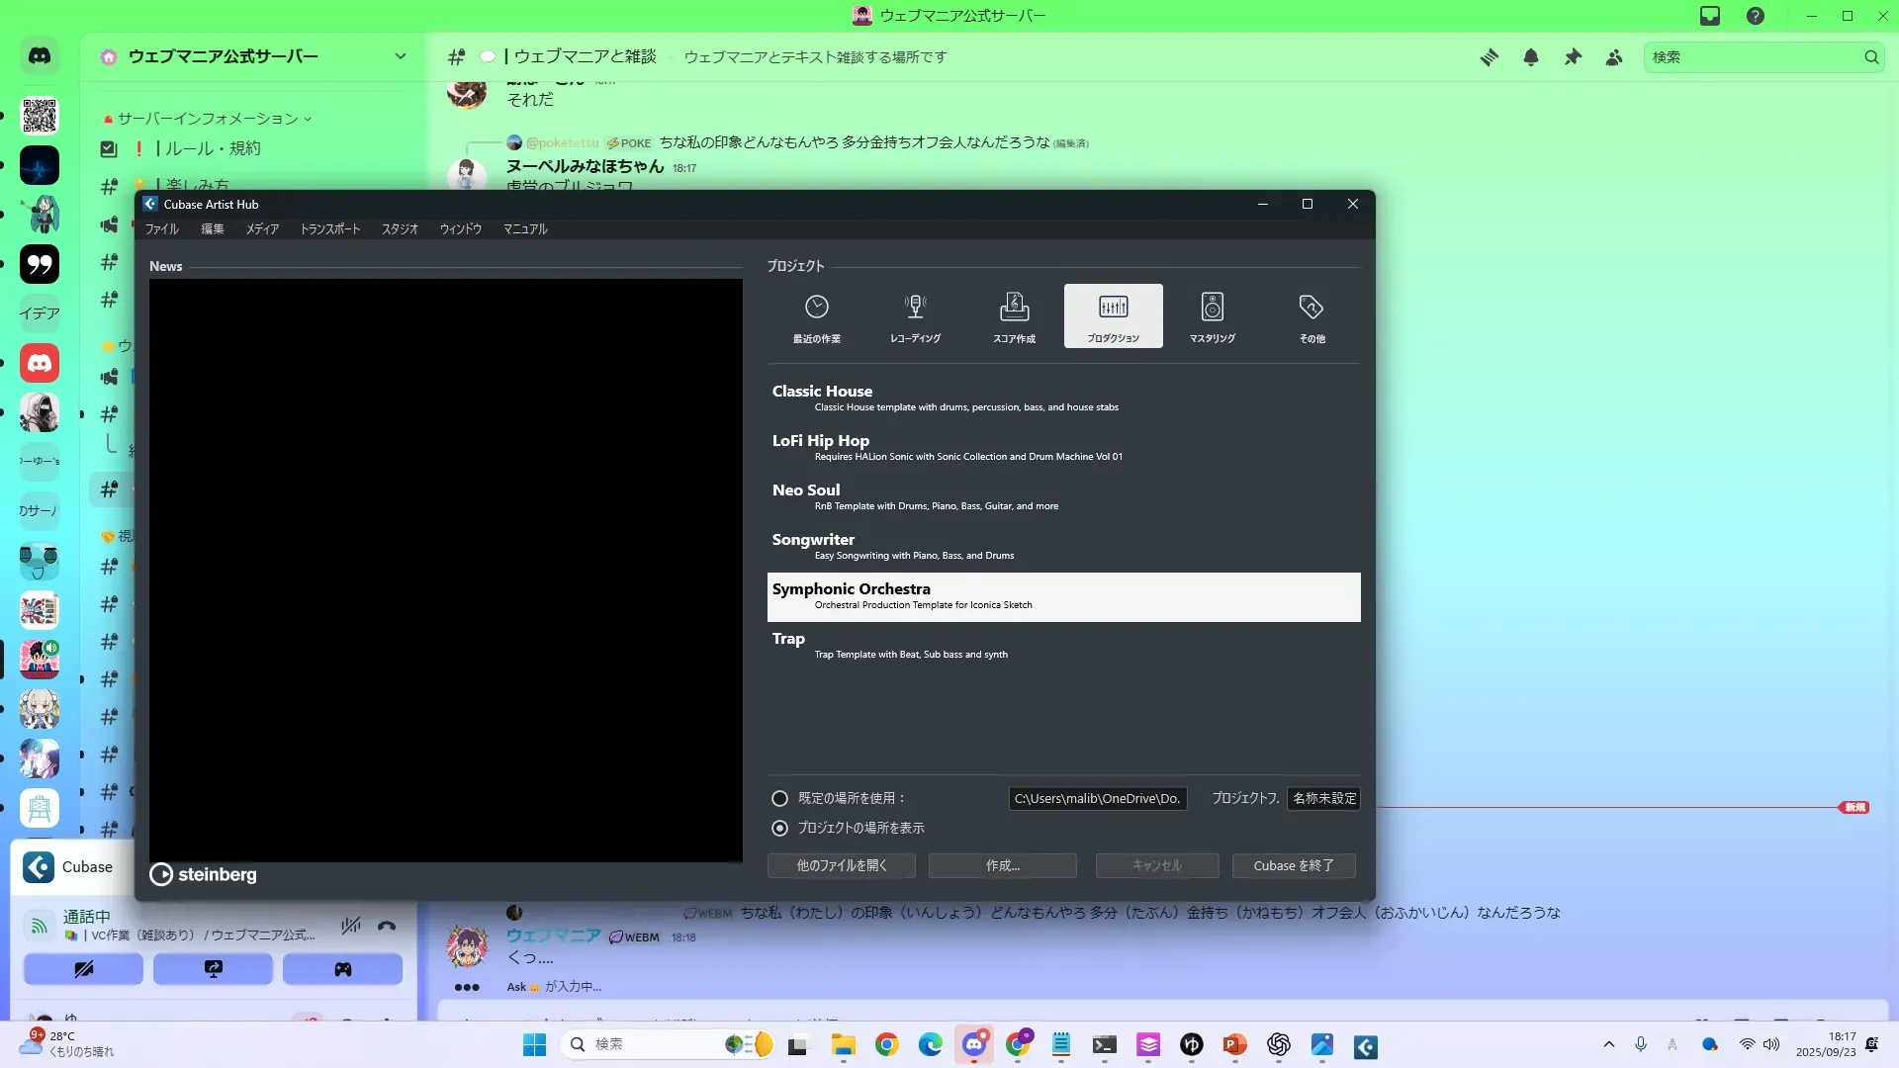Open the ファイル menu in Cubase Hub
The height and width of the screenshot is (1068, 1899).
coord(161,228)
